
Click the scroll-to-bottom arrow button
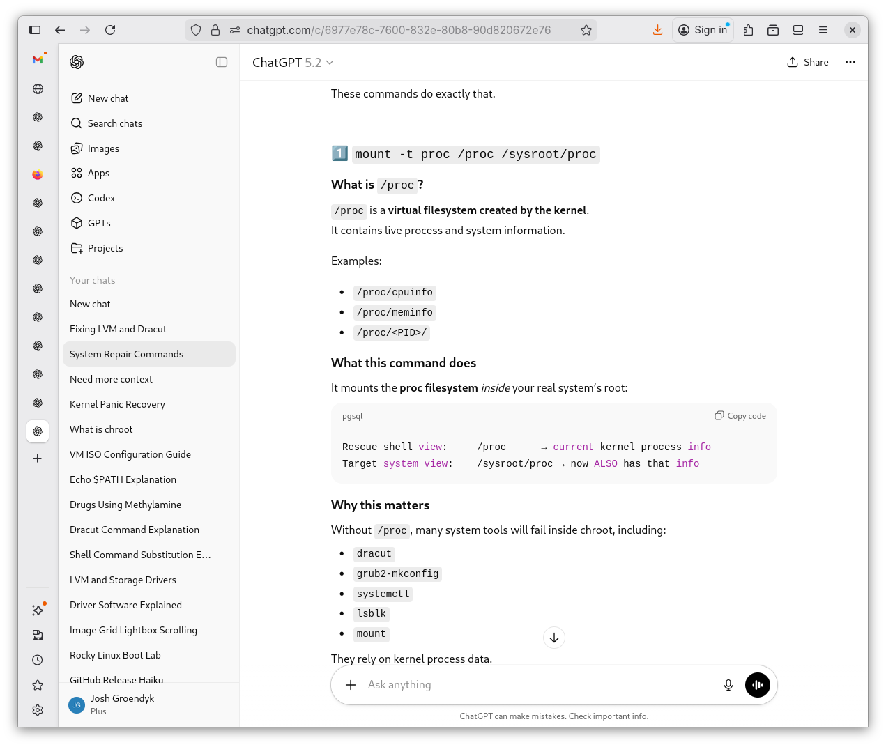pyautogui.click(x=553, y=638)
